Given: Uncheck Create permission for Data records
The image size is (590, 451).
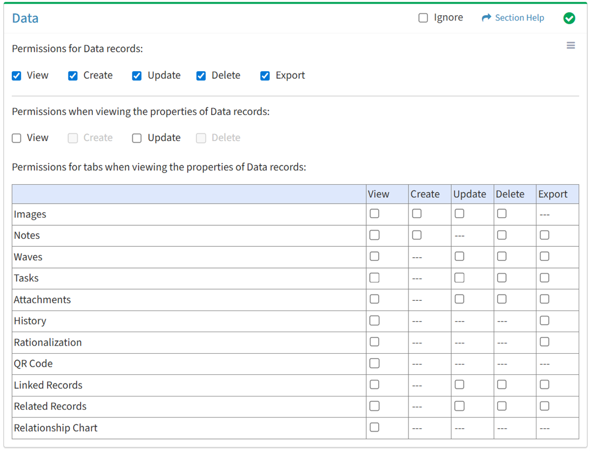Looking at the screenshot, I should (73, 76).
